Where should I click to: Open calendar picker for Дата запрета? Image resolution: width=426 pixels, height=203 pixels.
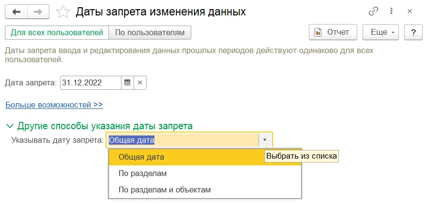127,82
